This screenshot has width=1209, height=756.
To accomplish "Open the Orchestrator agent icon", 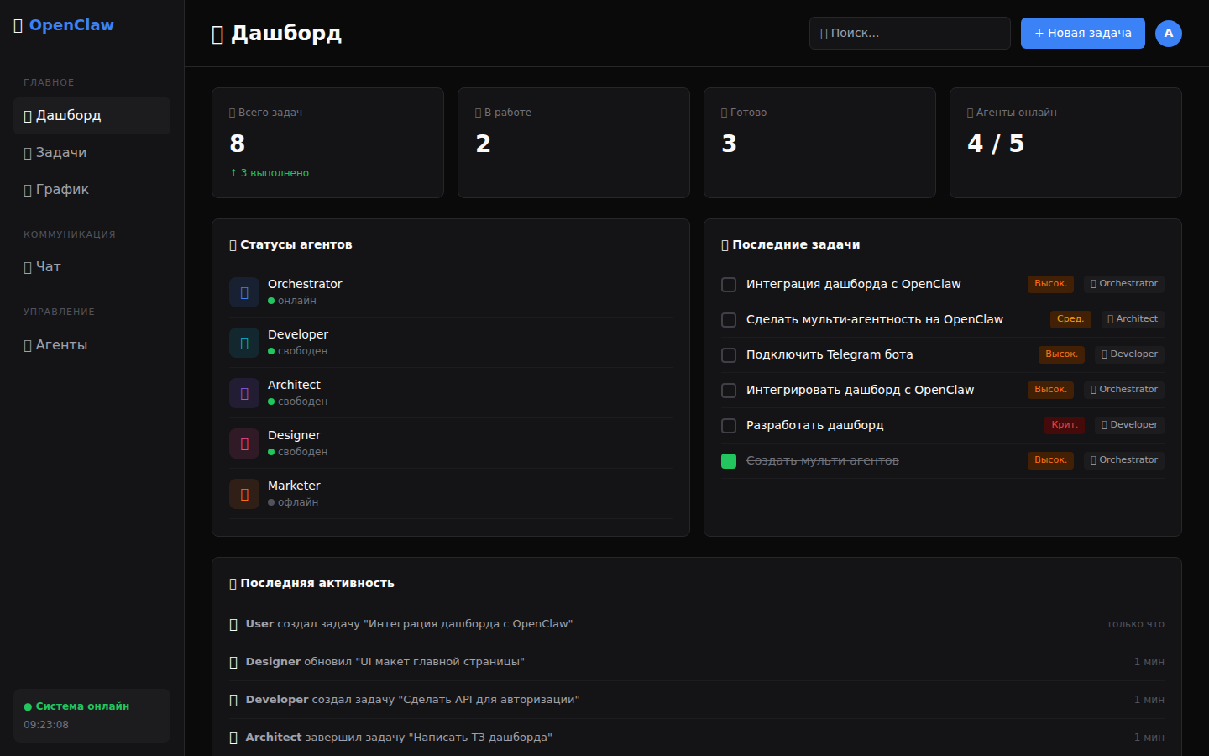I will tap(244, 292).
